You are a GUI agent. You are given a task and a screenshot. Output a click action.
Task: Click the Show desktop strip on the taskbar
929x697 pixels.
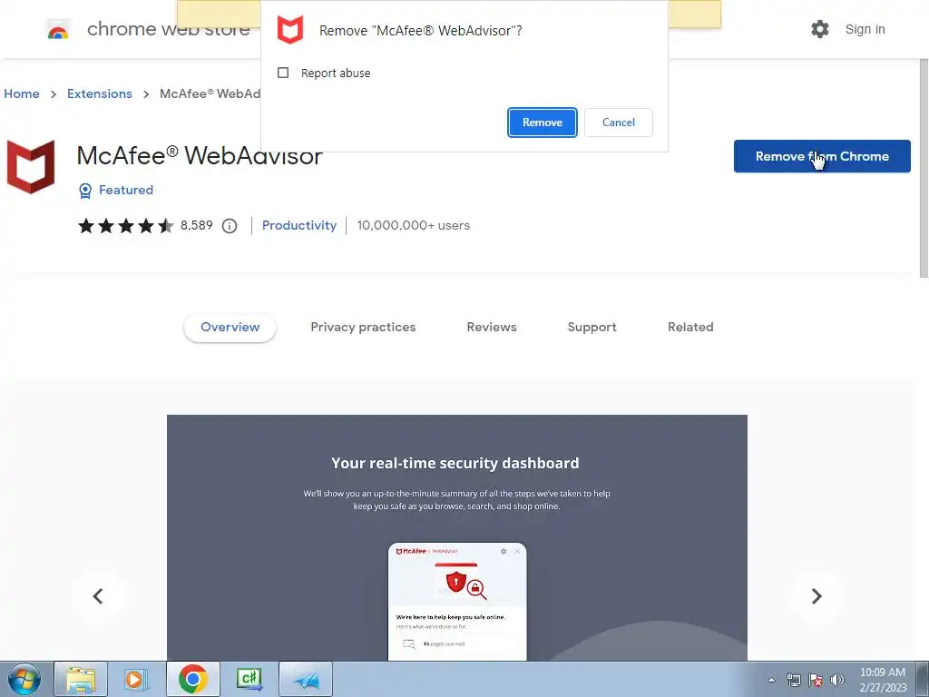point(923,679)
